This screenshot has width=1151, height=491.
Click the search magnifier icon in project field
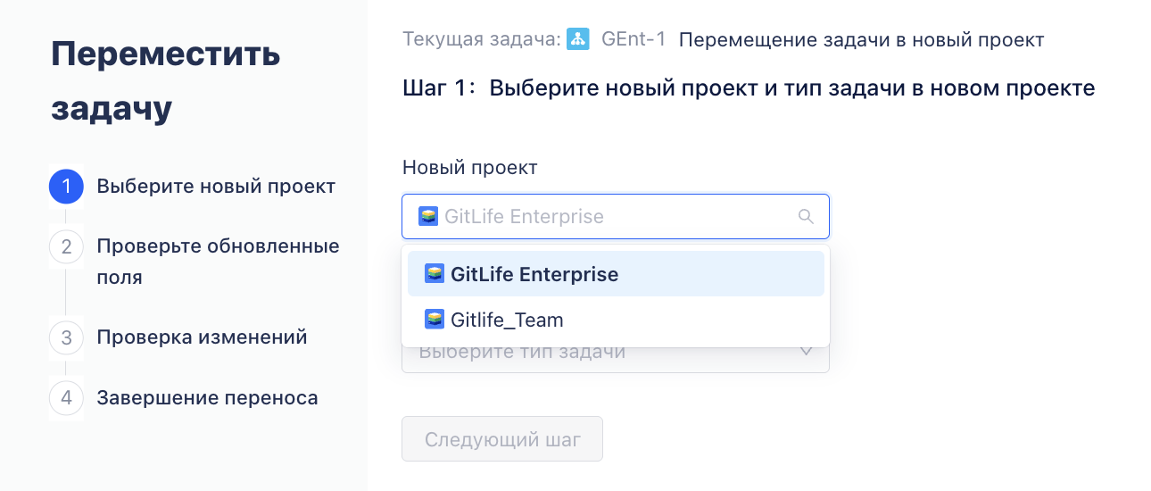click(x=806, y=216)
